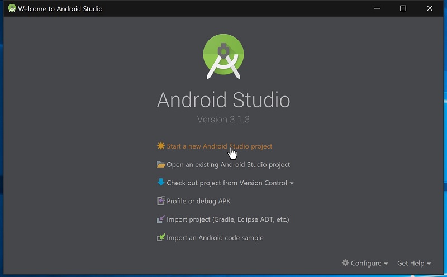Click the Import project Gradle icon

tap(161, 219)
